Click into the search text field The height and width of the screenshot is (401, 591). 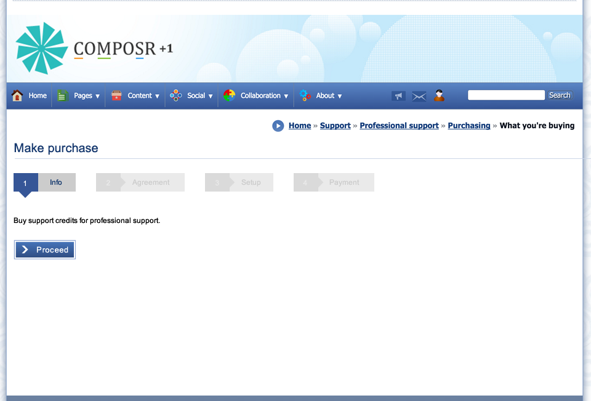tap(506, 95)
